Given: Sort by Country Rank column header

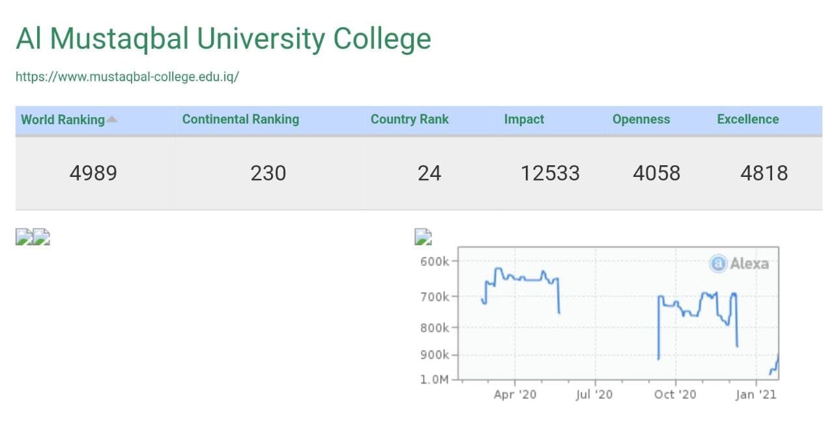Looking at the screenshot, I should point(409,119).
